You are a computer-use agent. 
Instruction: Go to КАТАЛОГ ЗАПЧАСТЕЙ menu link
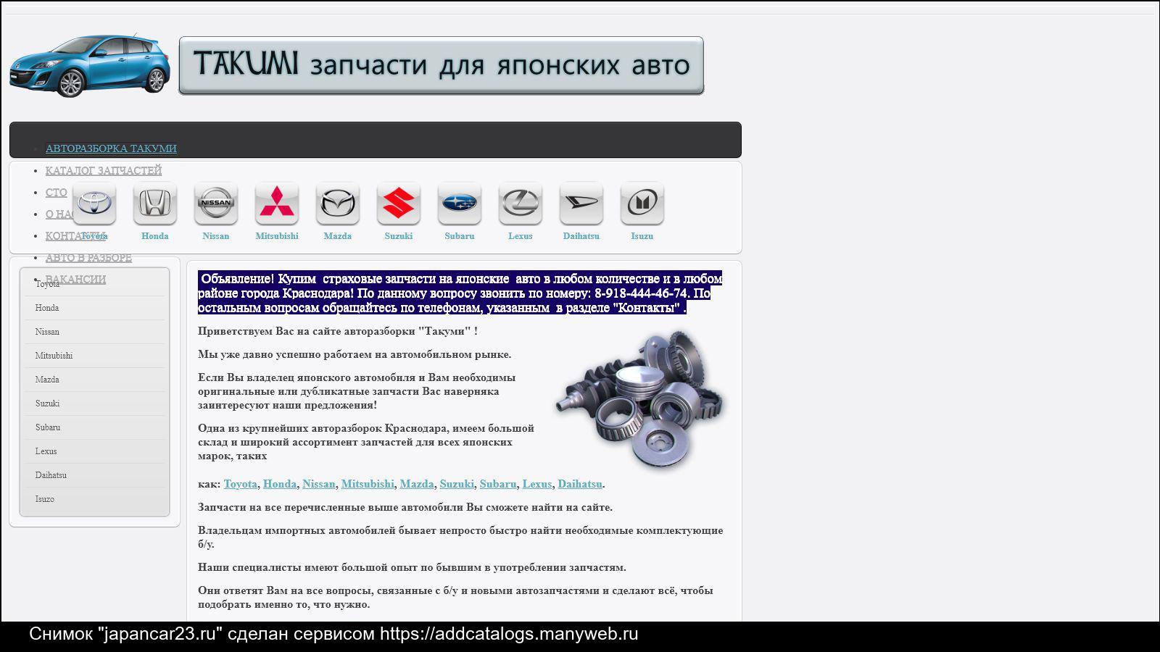[104, 171]
